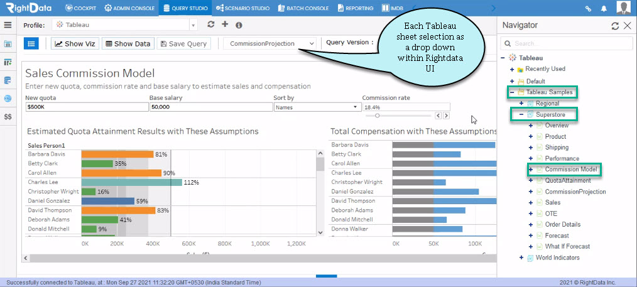
Task: Expand the World Indicators node
Action: [521, 257]
